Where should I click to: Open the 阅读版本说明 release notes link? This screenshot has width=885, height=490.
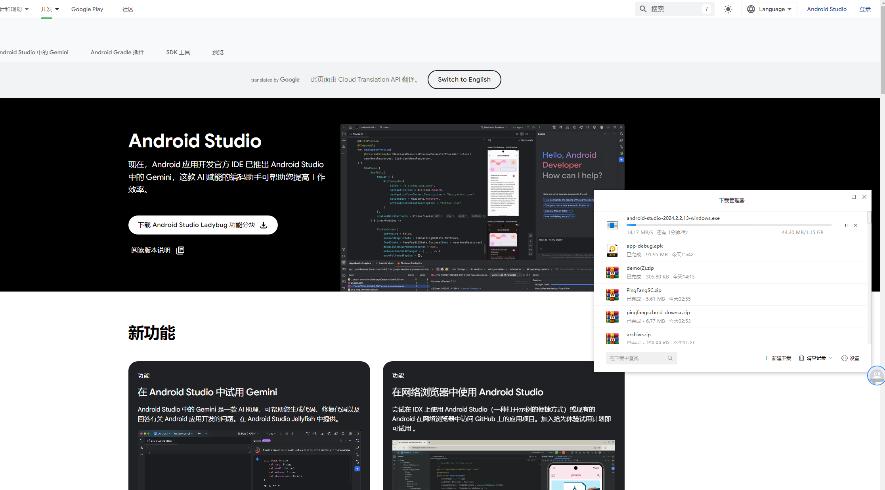click(x=151, y=250)
